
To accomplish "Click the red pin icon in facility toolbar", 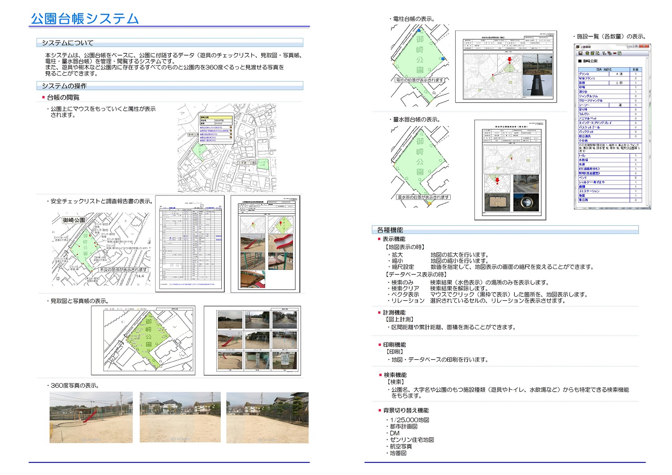I will click(614, 53).
